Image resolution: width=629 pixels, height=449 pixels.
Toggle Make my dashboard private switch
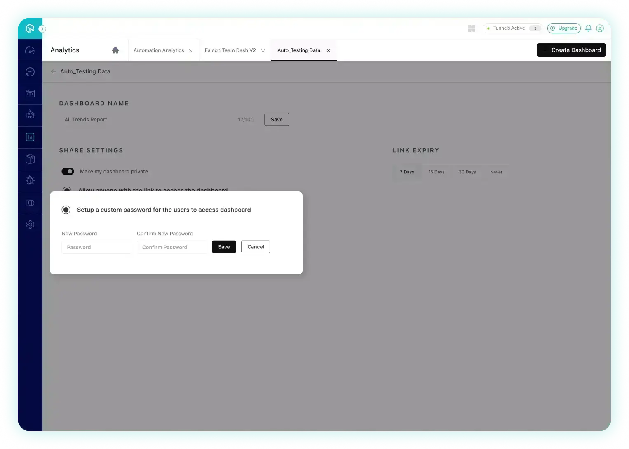click(x=68, y=171)
